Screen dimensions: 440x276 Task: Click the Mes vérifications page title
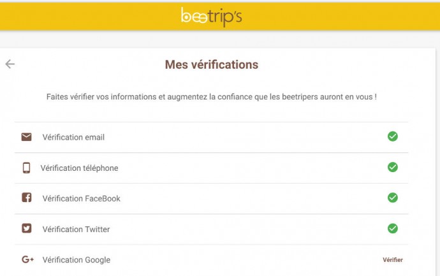point(212,65)
